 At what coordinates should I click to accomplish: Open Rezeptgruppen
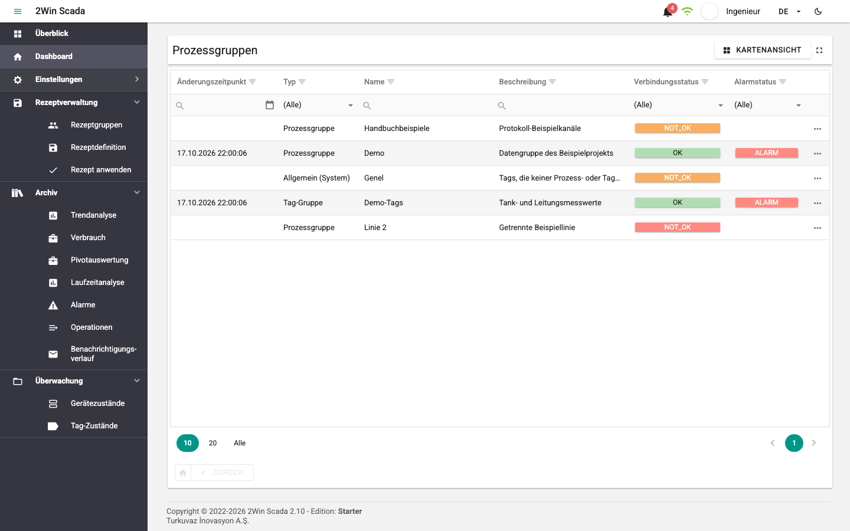point(74,125)
